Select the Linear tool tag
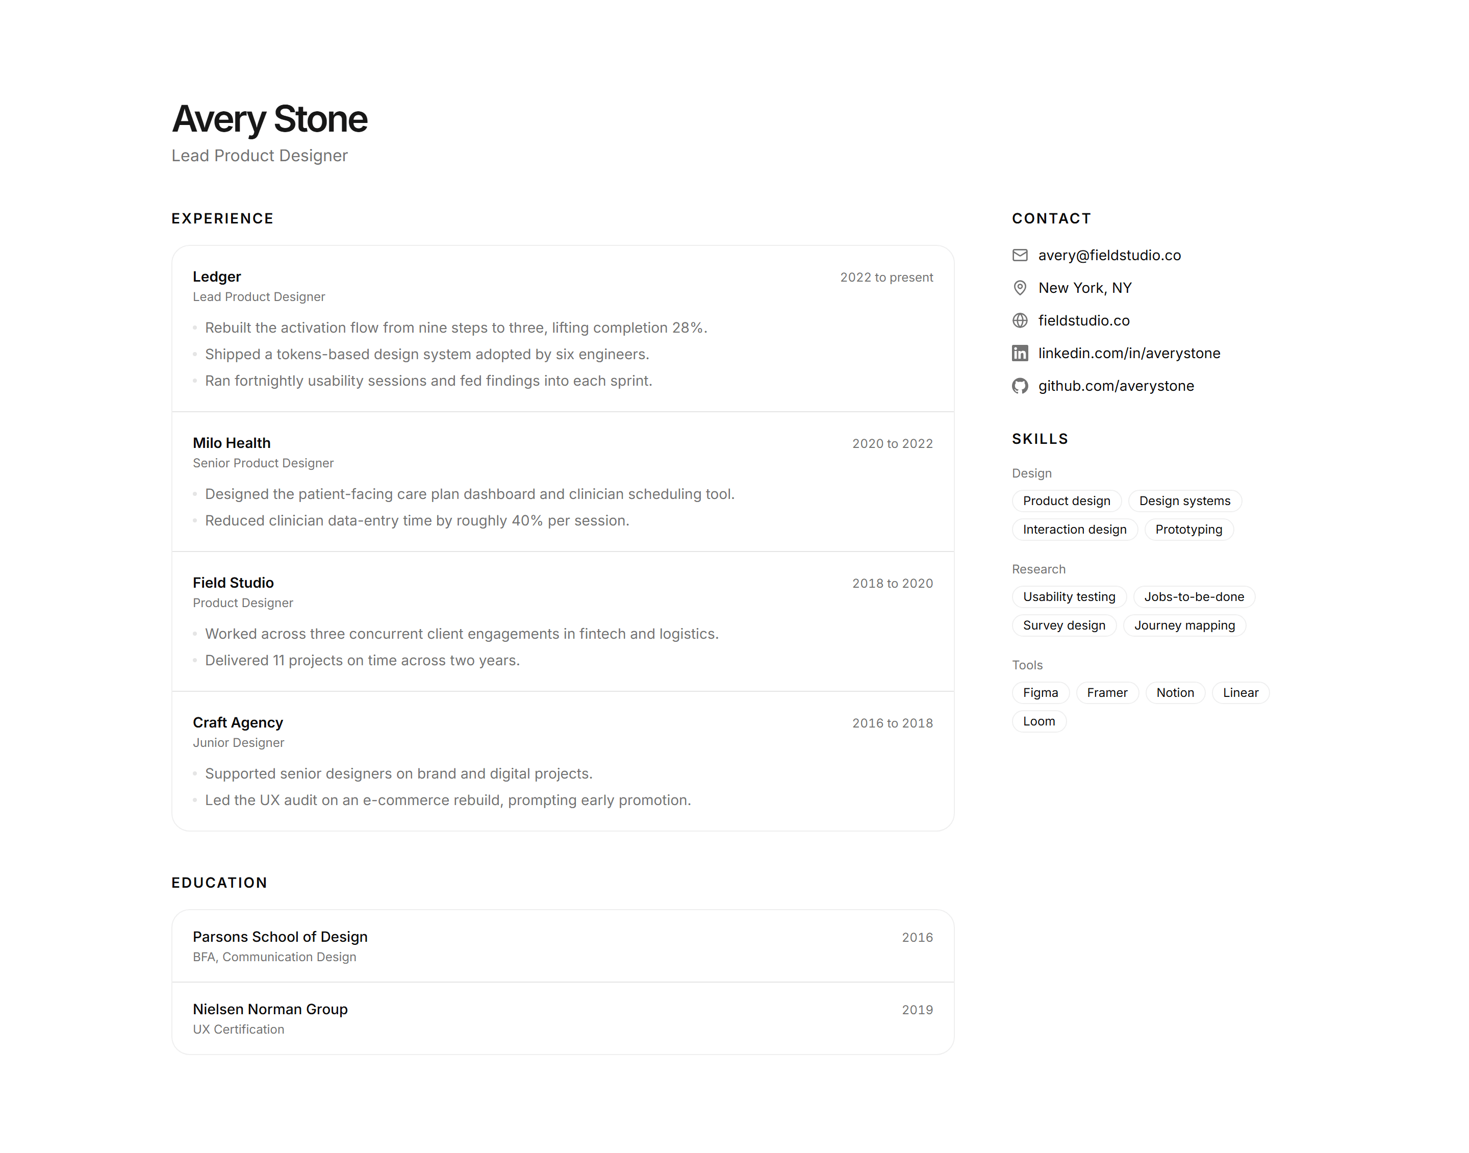Viewport: 1469px width, 1153px height. tap(1240, 693)
